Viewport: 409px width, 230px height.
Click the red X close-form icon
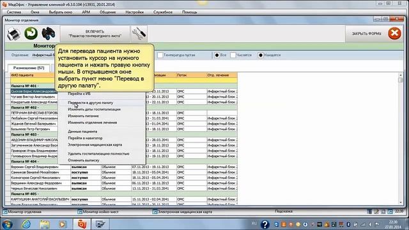[x=394, y=33]
